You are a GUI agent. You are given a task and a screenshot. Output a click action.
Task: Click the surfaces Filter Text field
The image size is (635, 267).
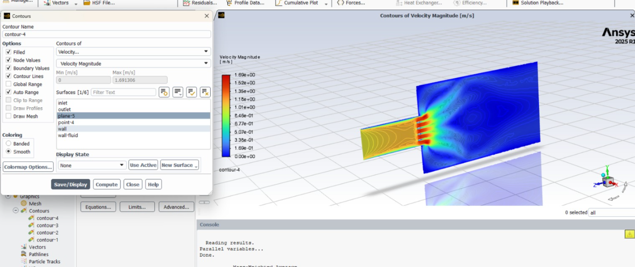tap(123, 92)
